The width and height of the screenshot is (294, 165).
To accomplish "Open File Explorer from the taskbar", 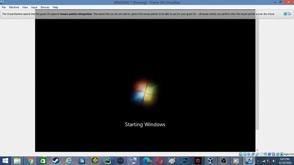I will pyautogui.click(x=17, y=161).
